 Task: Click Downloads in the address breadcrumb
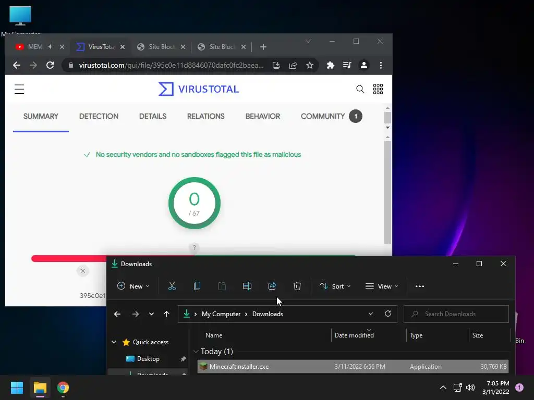coord(268,314)
